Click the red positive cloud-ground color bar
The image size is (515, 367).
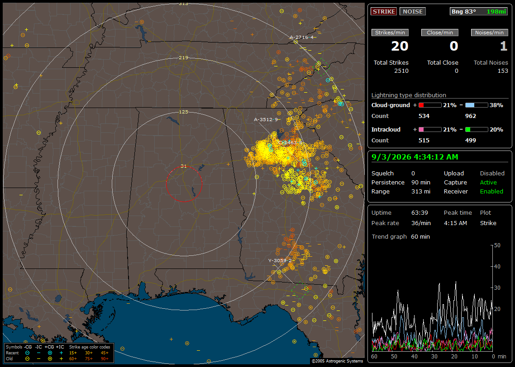point(430,105)
